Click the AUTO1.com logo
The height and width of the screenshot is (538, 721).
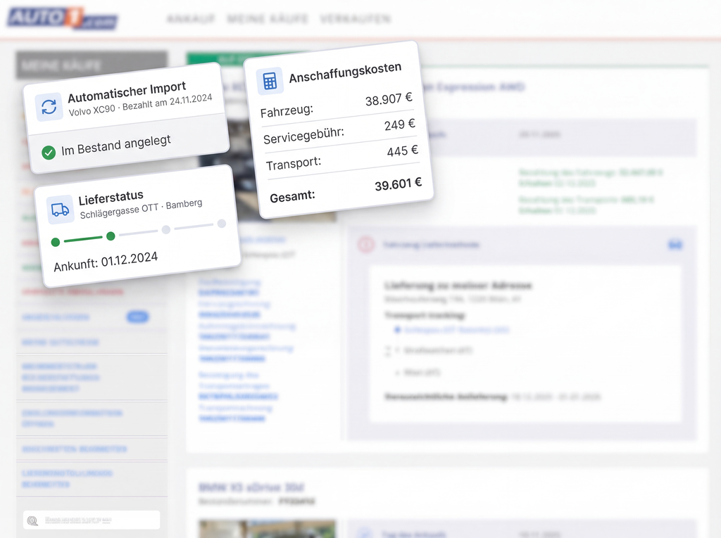click(x=62, y=17)
